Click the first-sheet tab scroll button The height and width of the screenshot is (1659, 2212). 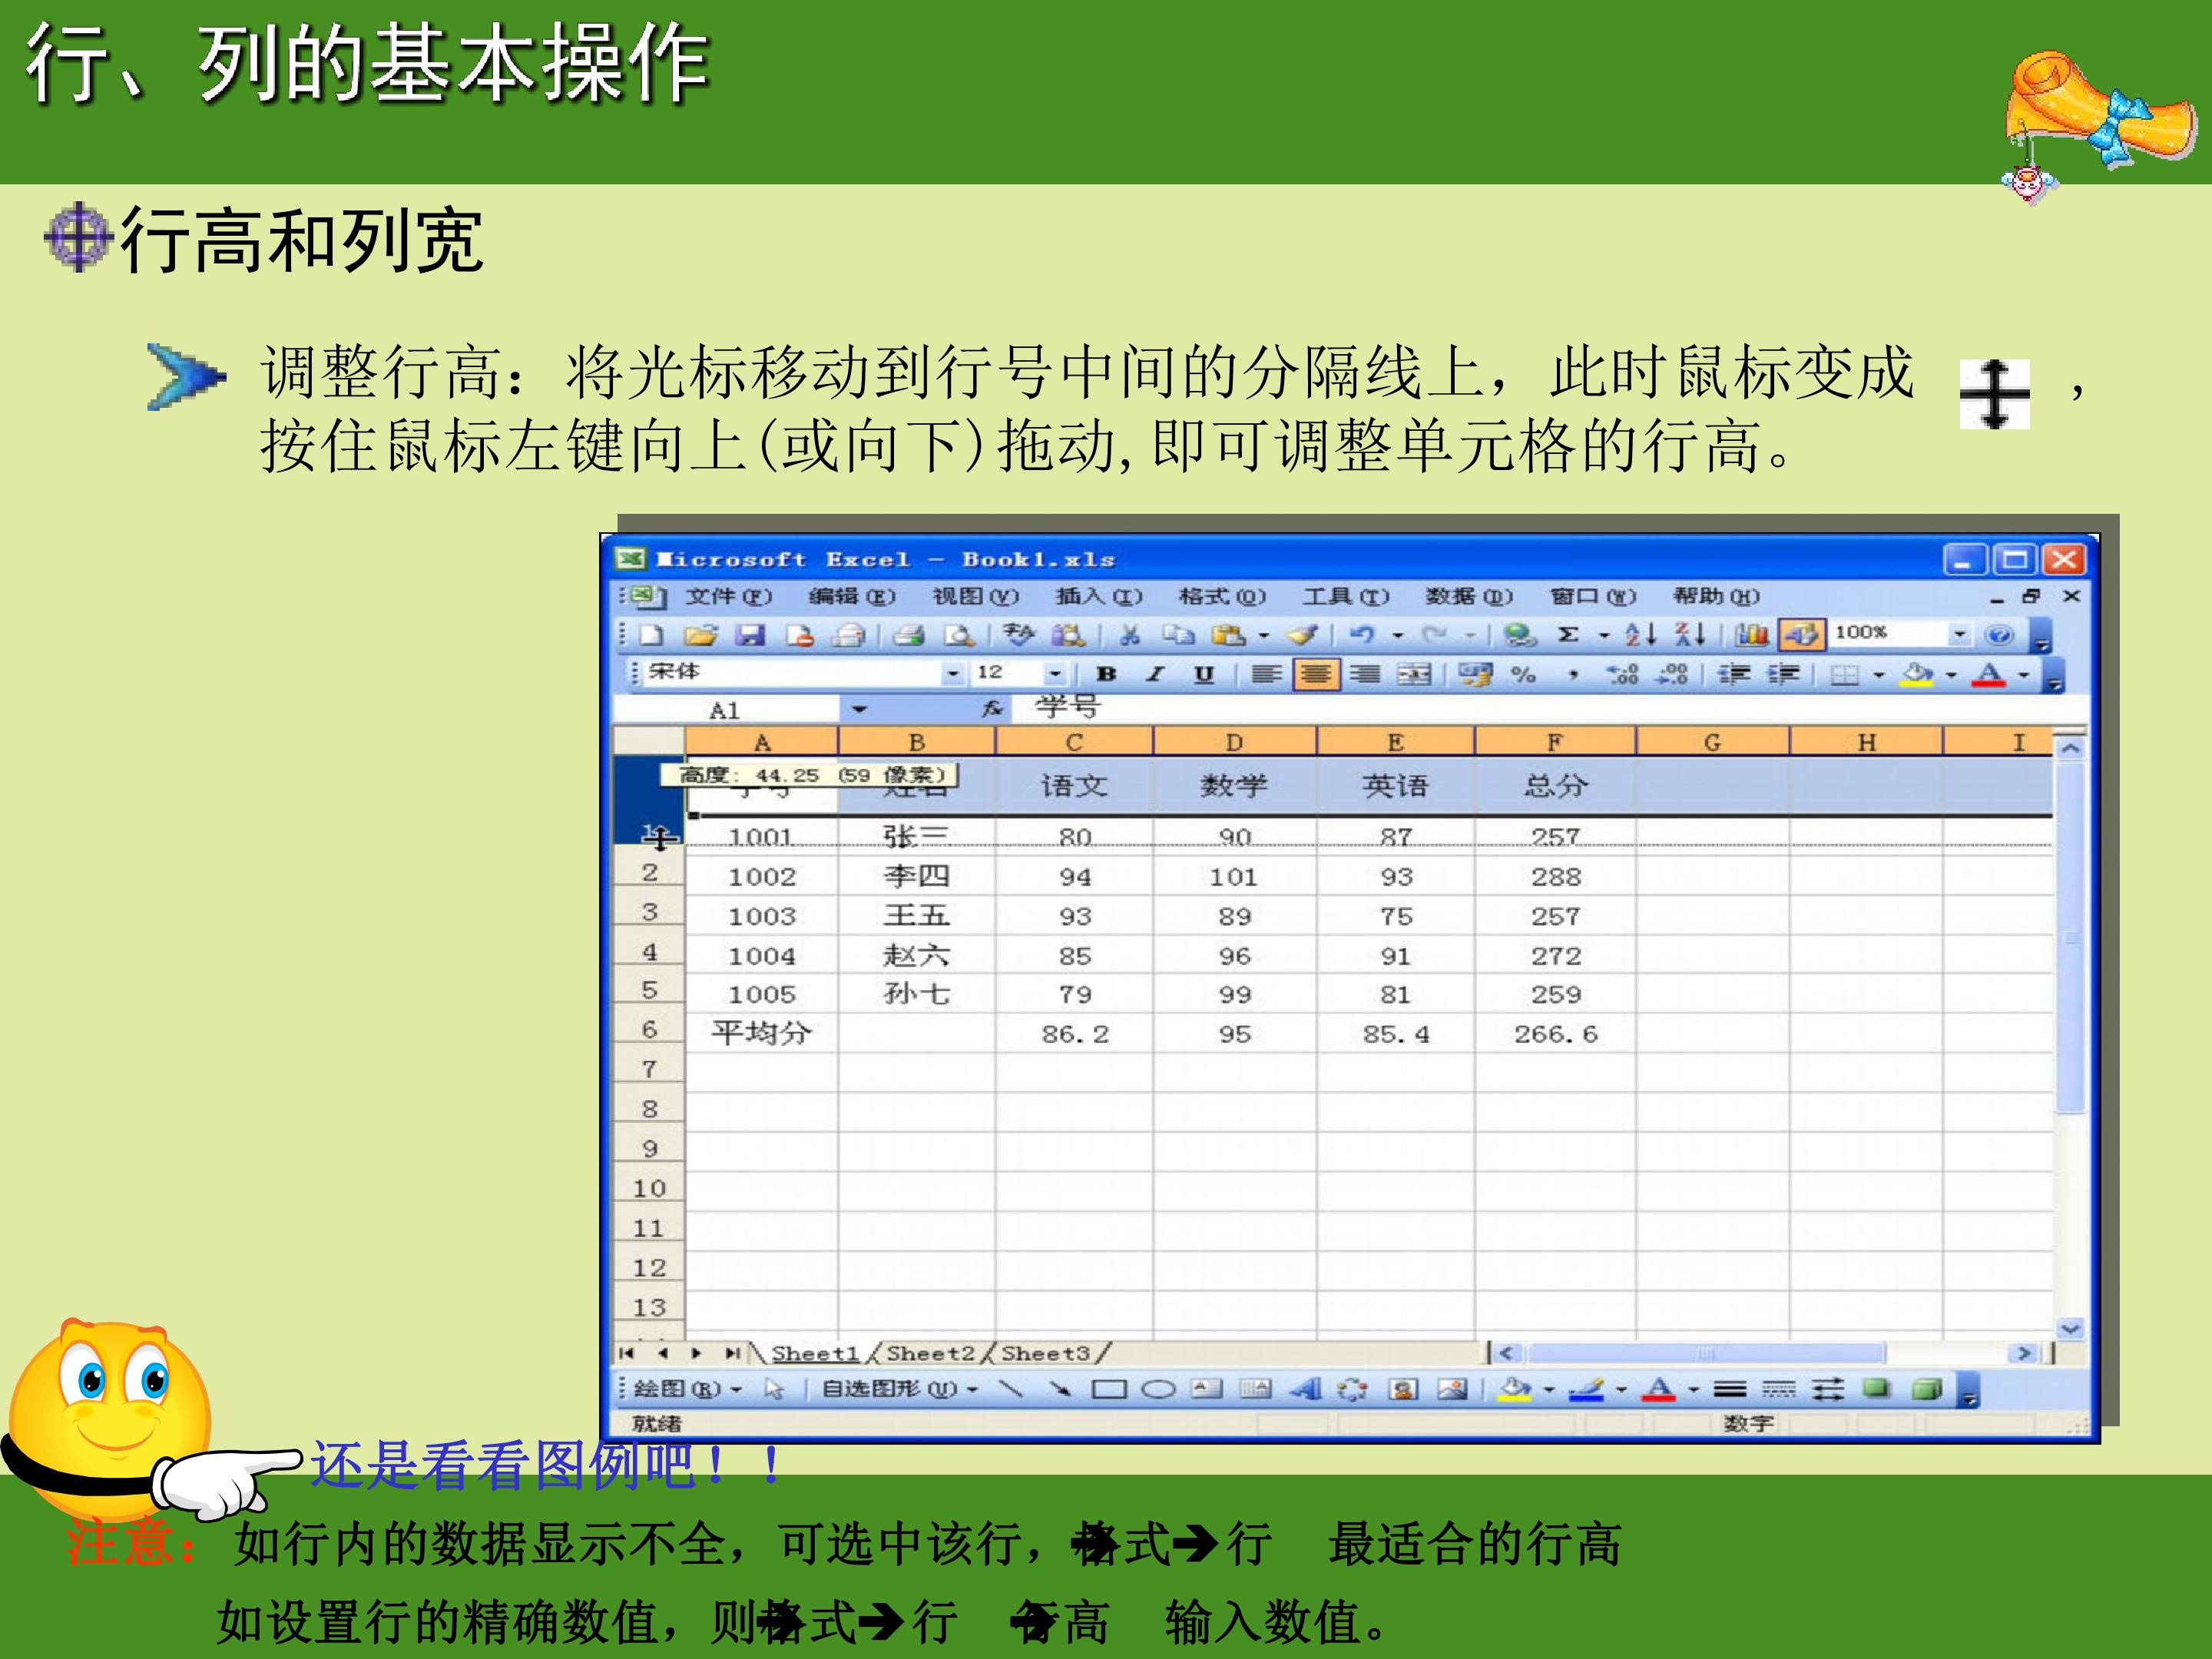(x=627, y=1354)
